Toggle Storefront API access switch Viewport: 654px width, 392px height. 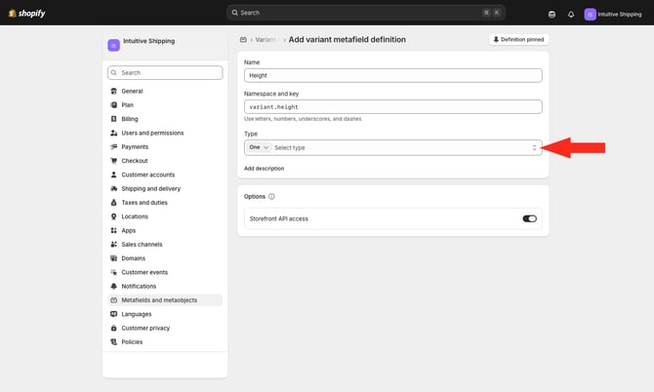pyautogui.click(x=529, y=219)
